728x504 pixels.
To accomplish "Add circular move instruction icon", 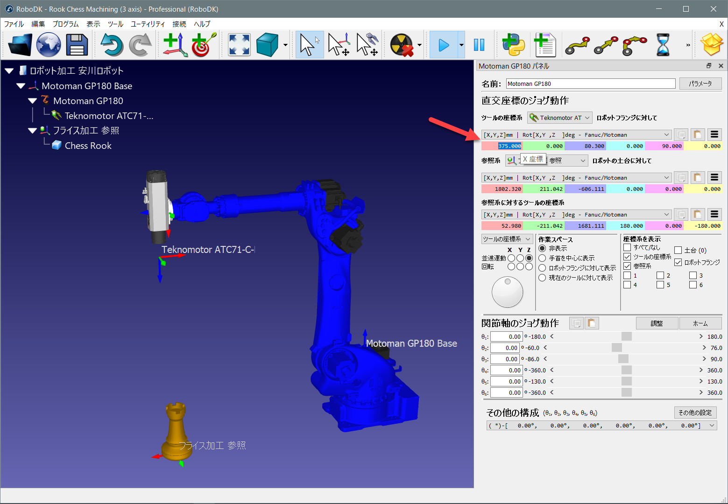I will [x=634, y=45].
